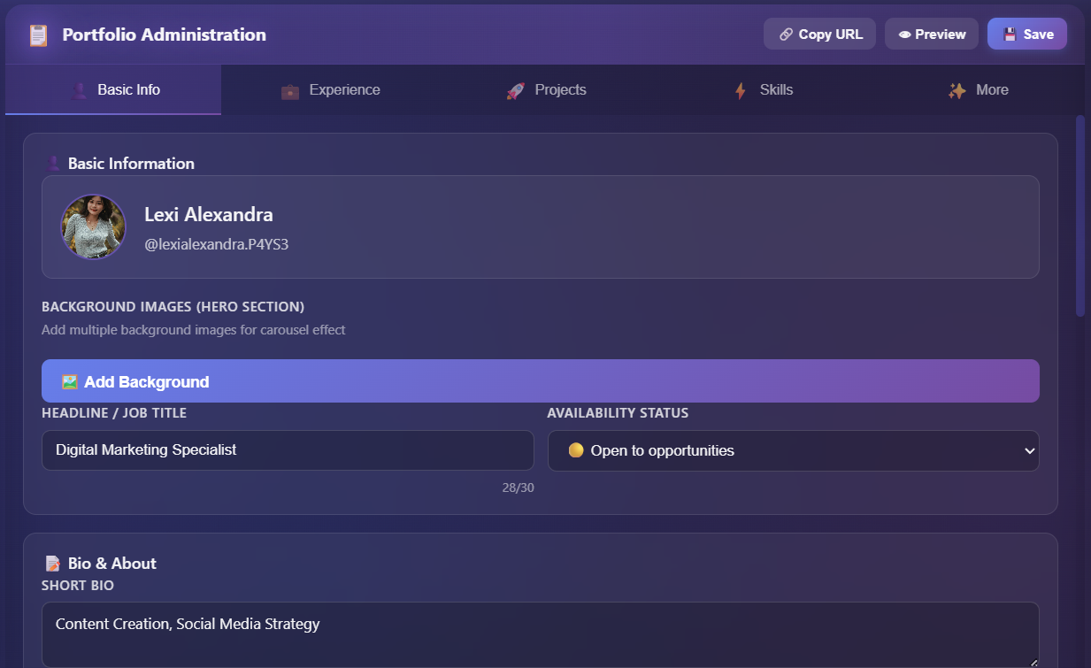Click Lexi Alexandra's profile photo
Viewport: 1091px width, 668px height.
pos(93,227)
